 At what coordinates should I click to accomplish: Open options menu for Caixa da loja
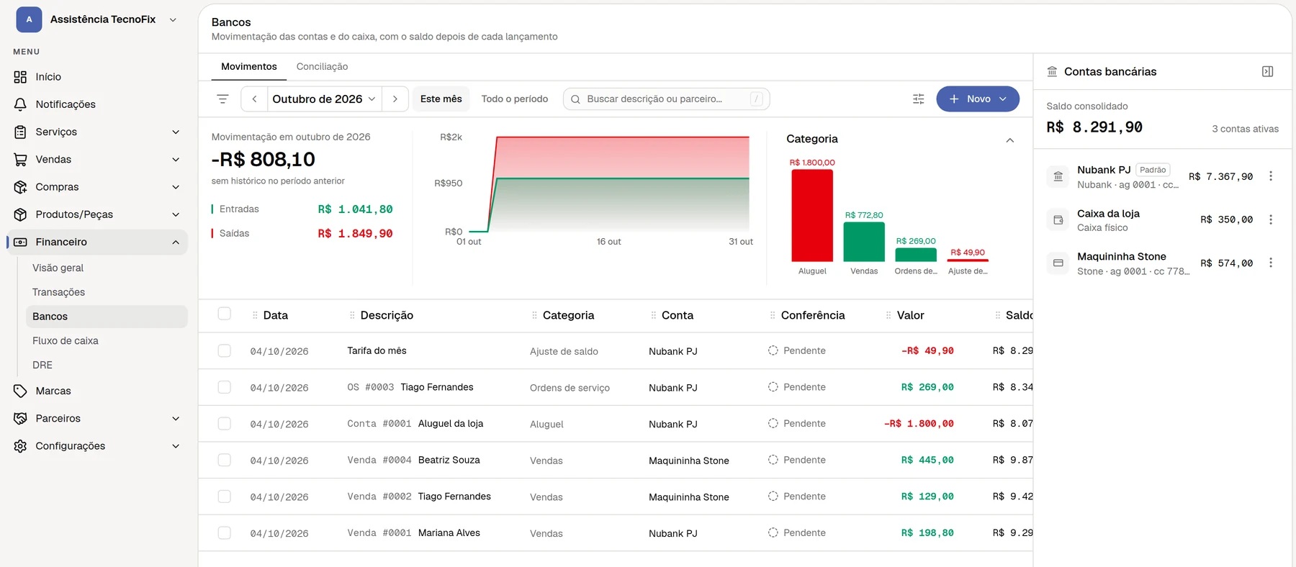point(1271,219)
